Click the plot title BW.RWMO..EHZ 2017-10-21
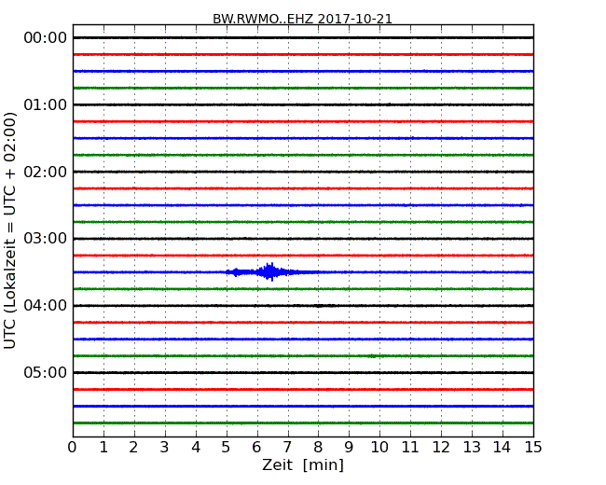Image resolution: width=606 pixels, height=485 pixels. 302,19
